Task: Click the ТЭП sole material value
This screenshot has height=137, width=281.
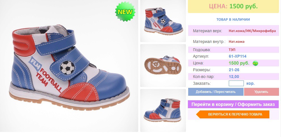Action: (x=232, y=50)
